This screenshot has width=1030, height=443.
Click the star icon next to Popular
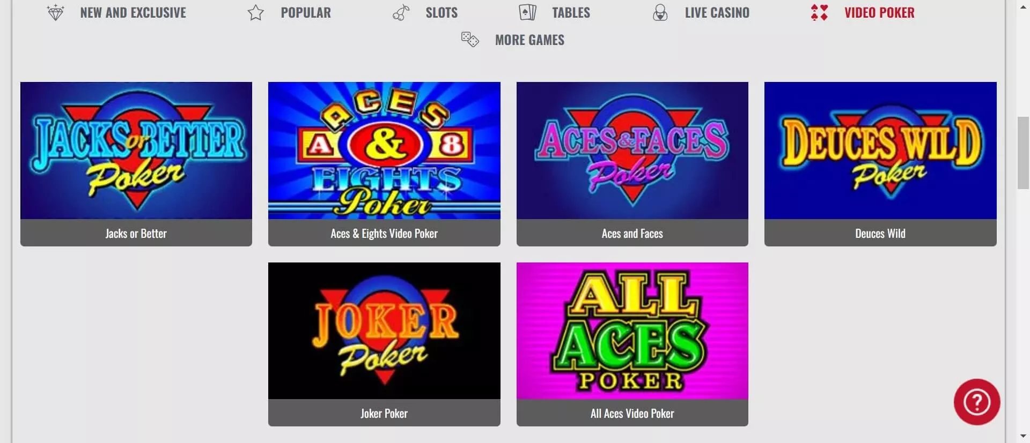(x=256, y=12)
